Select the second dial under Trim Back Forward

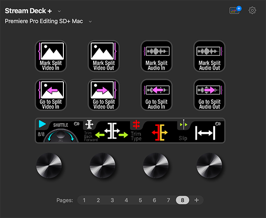coord(102,165)
